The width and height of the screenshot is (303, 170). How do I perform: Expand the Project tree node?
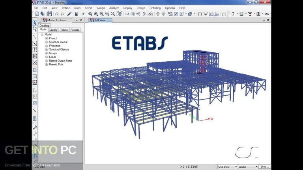point(47,39)
